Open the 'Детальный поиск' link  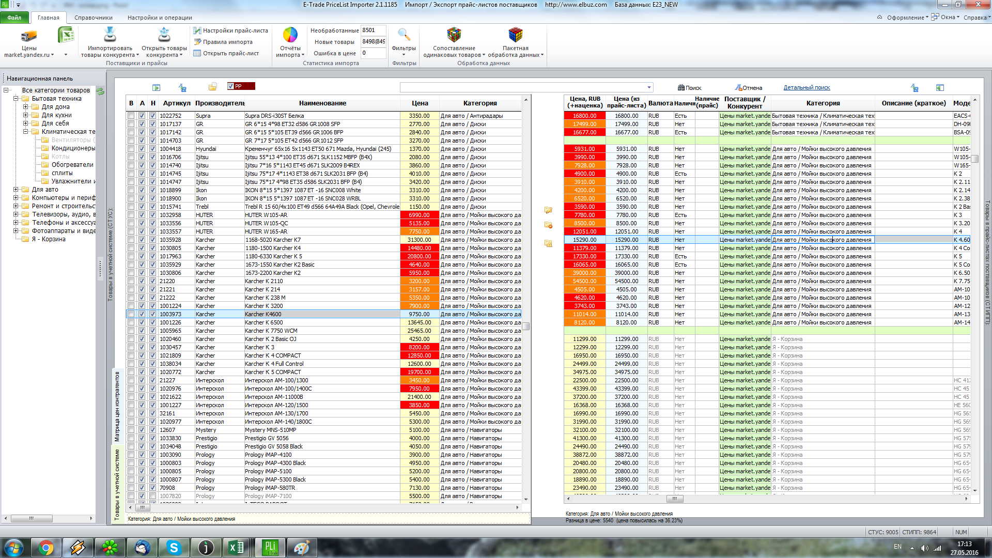click(807, 88)
